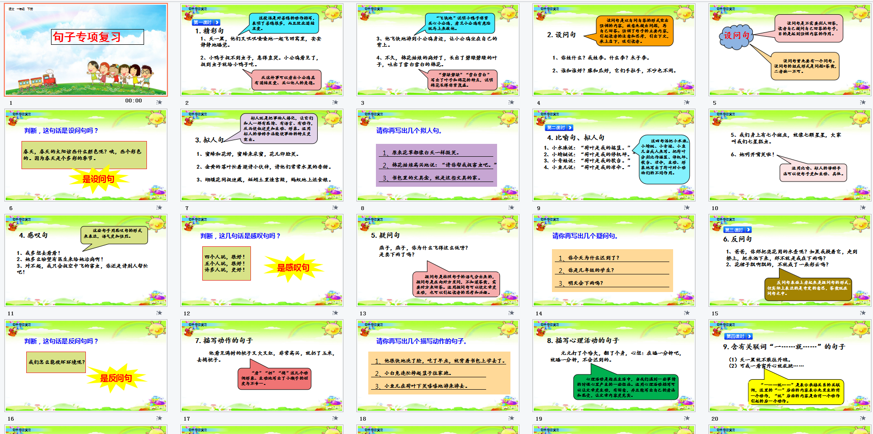This screenshot has width=873, height=434.
Task: Click the transition star icon under slide 16
Action: pos(159,418)
